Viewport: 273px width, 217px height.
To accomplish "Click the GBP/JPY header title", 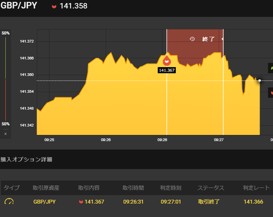I will tap(19, 5).
